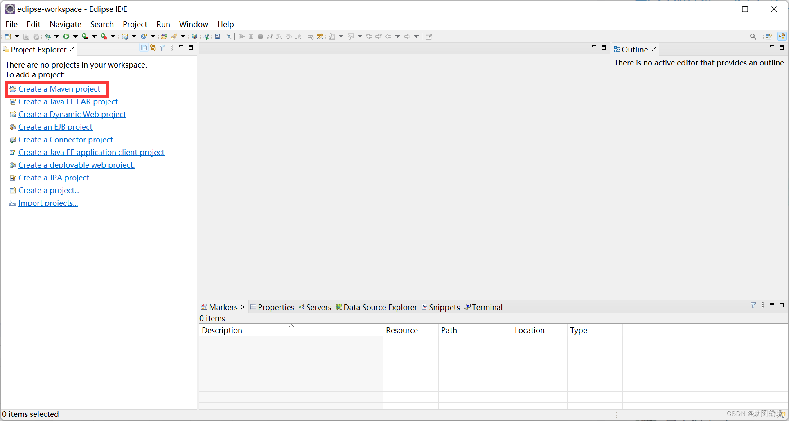Open the New wizard dropdown arrow
The image size is (789, 421).
(17, 36)
